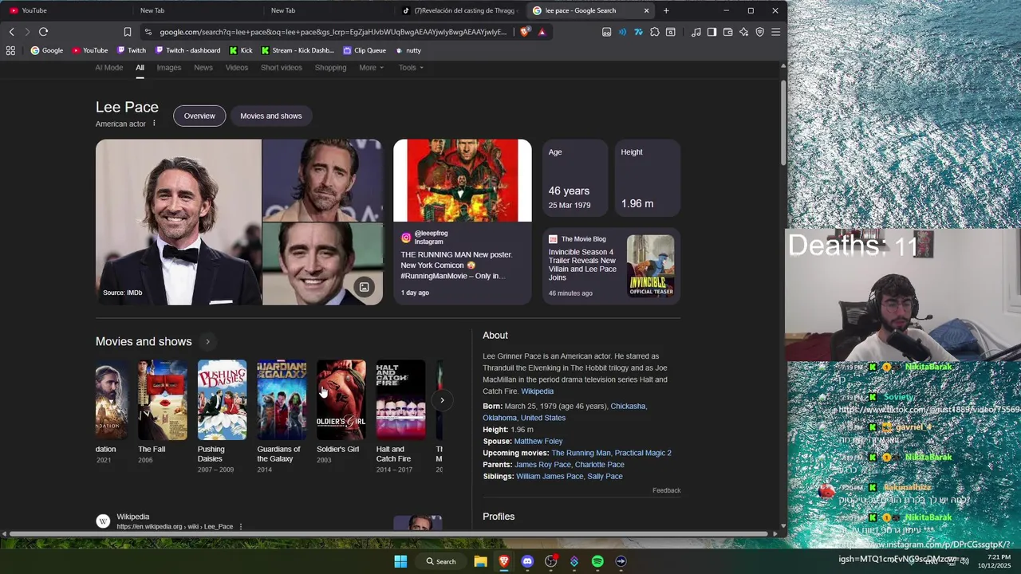Open the apps grid in the bookmarks bar

(10, 50)
